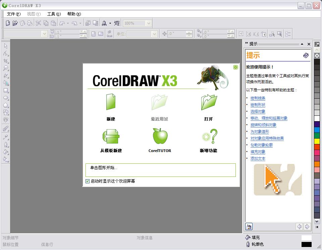Select the Polygon tool in toolbox
Viewport: 322px width, 250px height.
pos(6,105)
